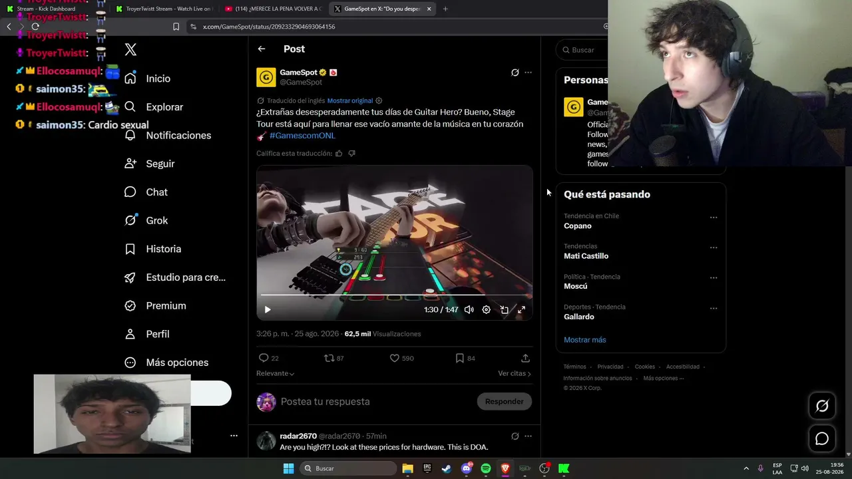Click the Perfil person icon
Image resolution: width=852 pixels, height=479 pixels.
pyautogui.click(x=130, y=334)
